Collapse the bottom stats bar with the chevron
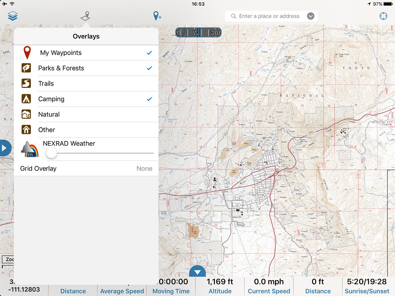395x296 pixels. [x=197, y=271]
